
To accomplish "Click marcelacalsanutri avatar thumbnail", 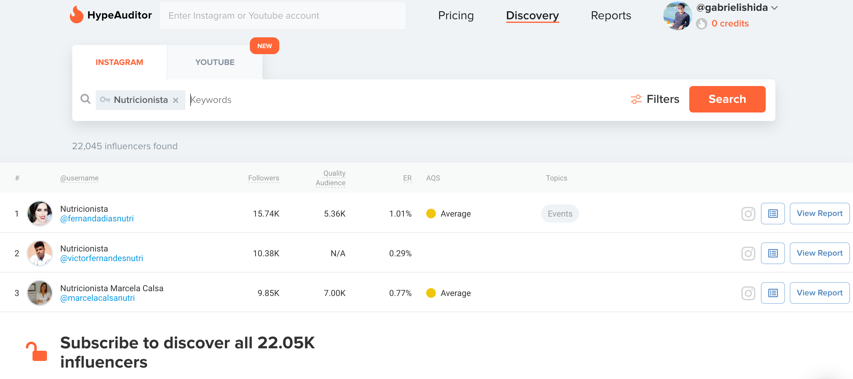I will [39, 293].
